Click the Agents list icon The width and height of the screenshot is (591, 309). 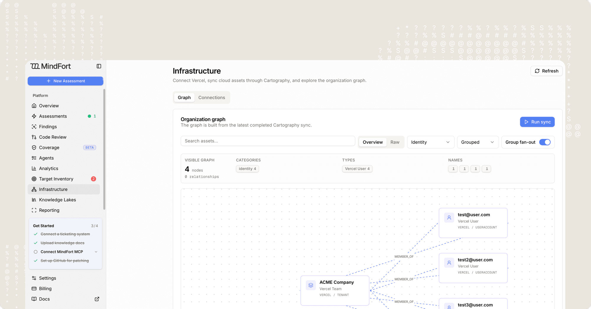34,158
